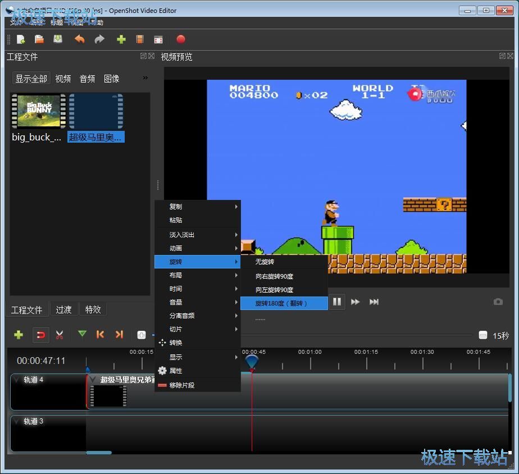Viewport: 519px width, 474px height.
Task: Switch to bottom Project Files tab
Action: (x=27, y=310)
